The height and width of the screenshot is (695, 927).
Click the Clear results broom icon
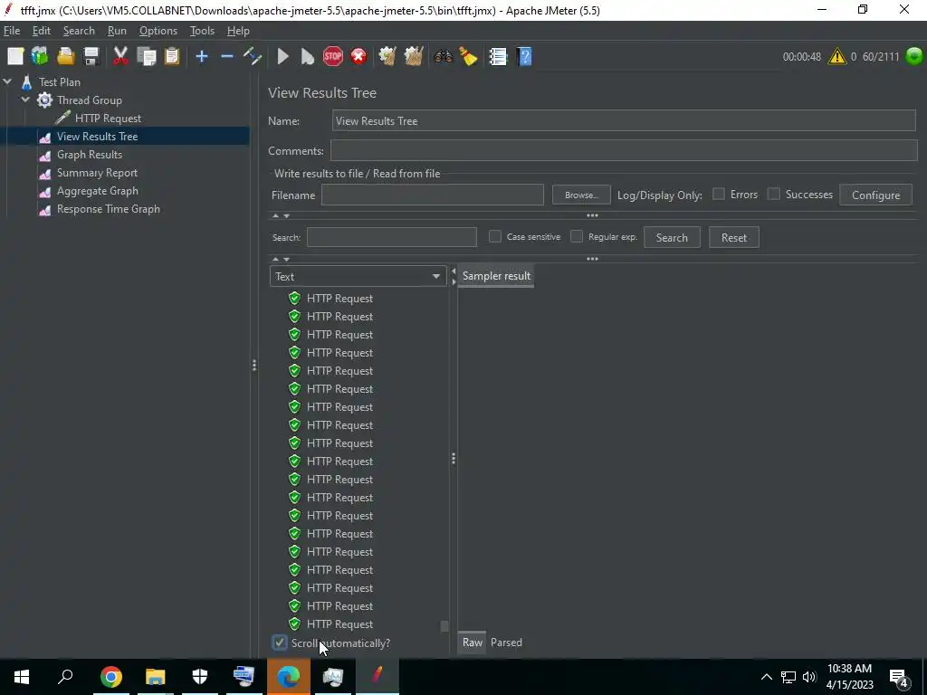(x=387, y=57)
